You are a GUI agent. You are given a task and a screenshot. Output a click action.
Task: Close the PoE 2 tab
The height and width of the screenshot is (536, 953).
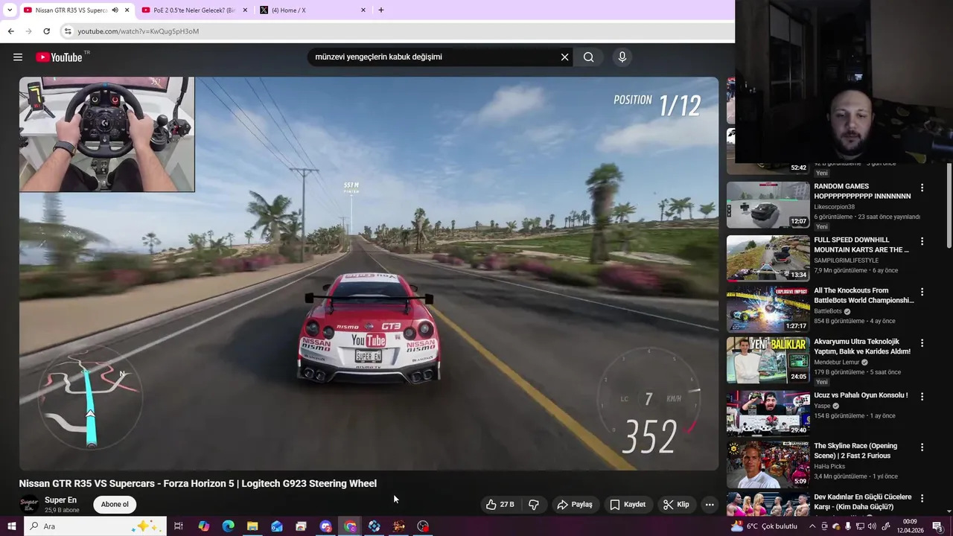[245, 10]
